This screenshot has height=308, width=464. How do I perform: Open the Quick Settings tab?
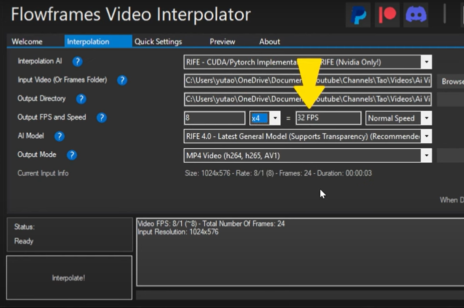(x=158, y=42)
